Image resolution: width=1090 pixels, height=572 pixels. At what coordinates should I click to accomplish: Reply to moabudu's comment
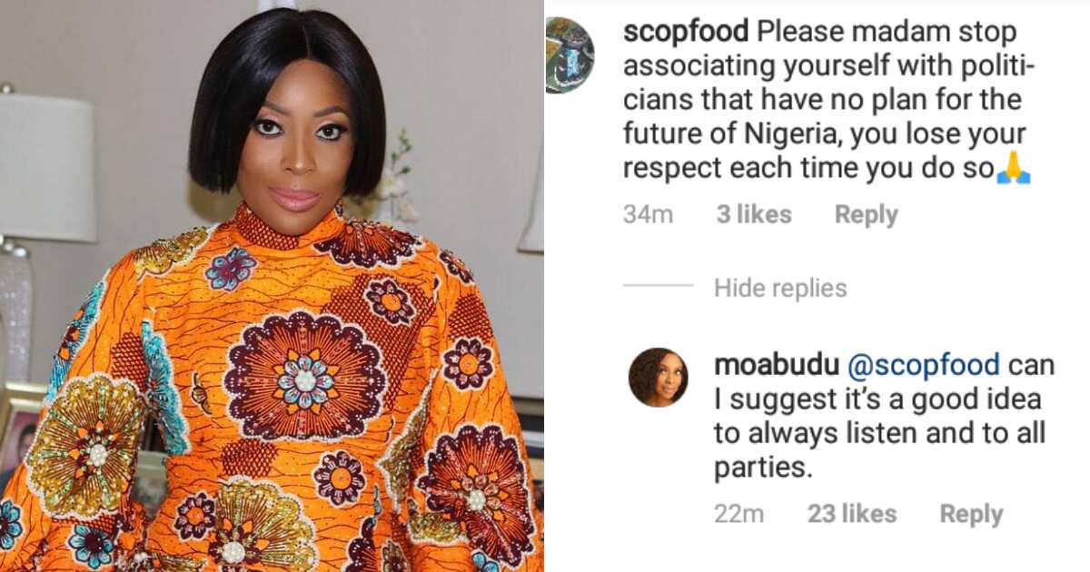971,514
